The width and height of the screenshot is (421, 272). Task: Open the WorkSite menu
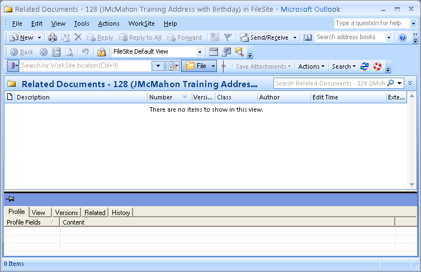point(141,23)
